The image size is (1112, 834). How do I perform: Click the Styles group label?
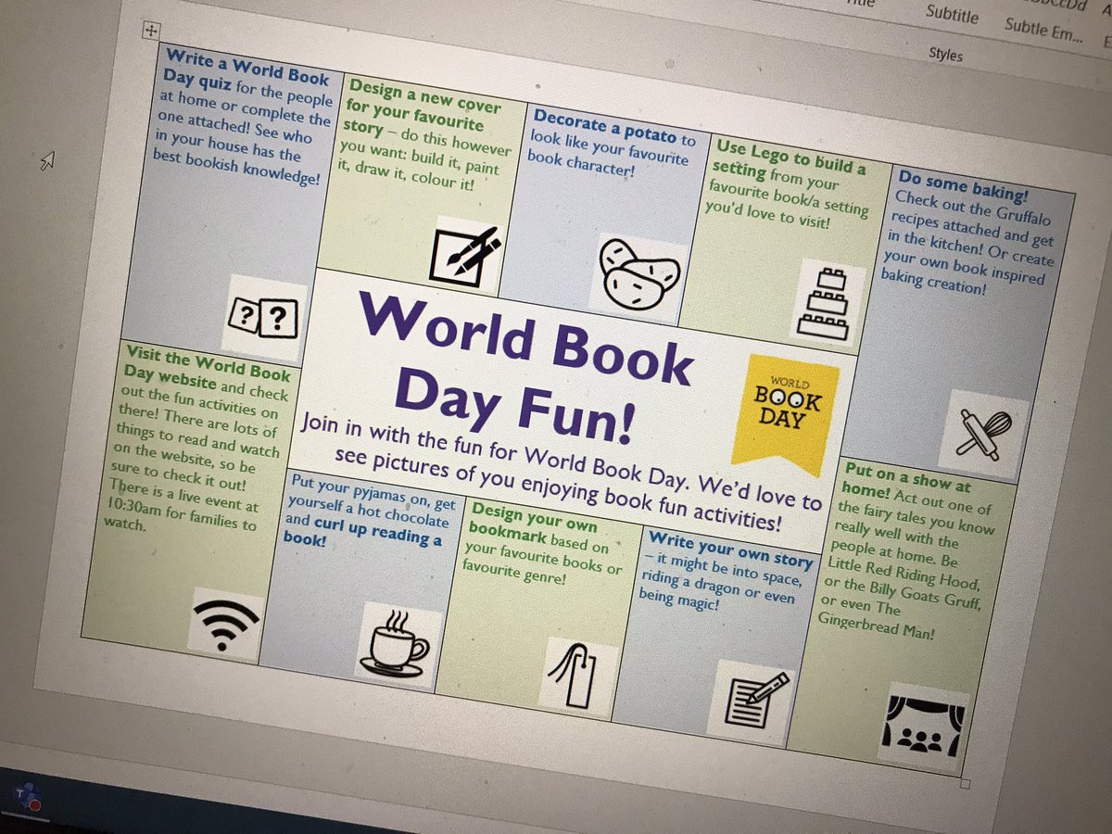click(944, 56)
